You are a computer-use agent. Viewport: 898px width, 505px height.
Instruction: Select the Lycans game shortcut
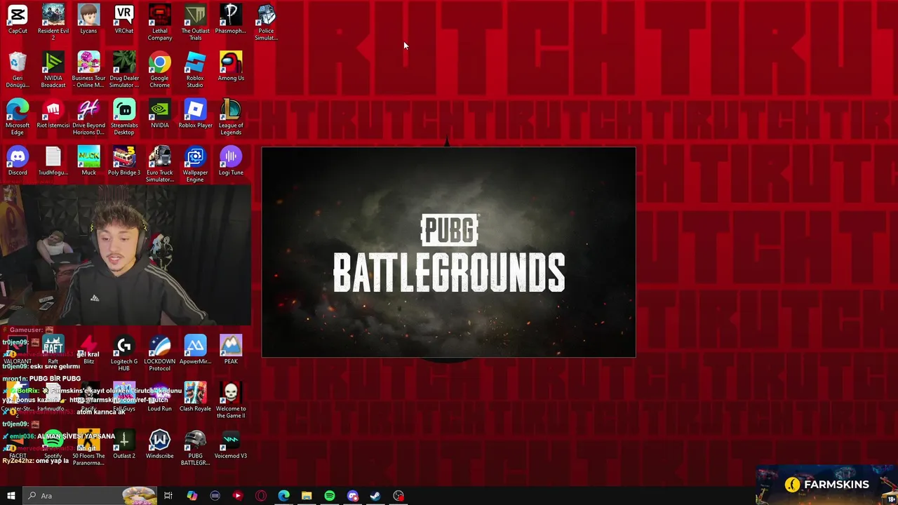tap(88, 20)
